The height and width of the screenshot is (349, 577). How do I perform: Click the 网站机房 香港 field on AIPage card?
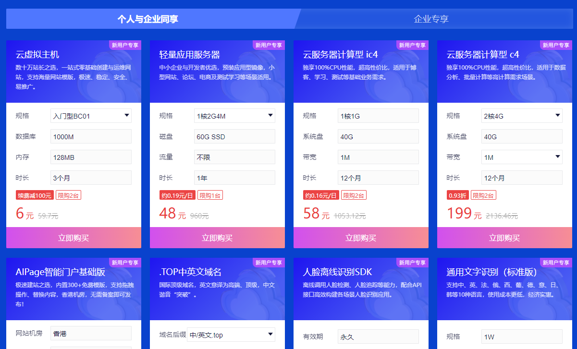click(91, 333)
